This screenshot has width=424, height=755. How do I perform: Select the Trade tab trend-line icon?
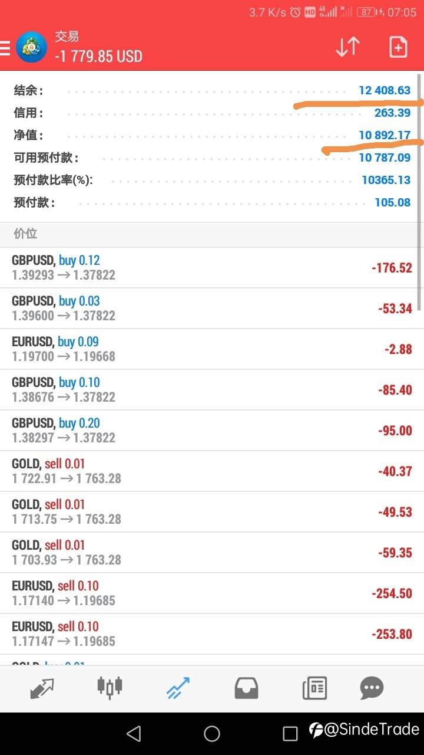[178, 688]
